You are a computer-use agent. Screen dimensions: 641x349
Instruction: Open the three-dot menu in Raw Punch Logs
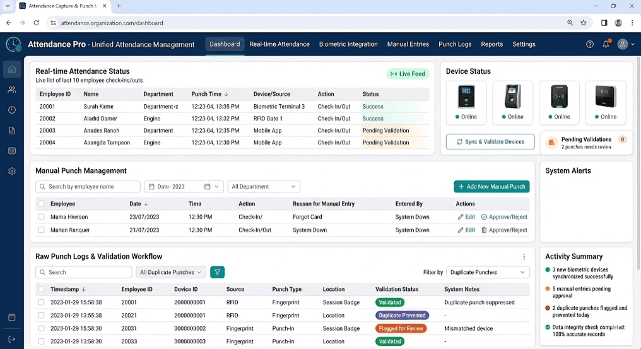[x=524, y=256]
